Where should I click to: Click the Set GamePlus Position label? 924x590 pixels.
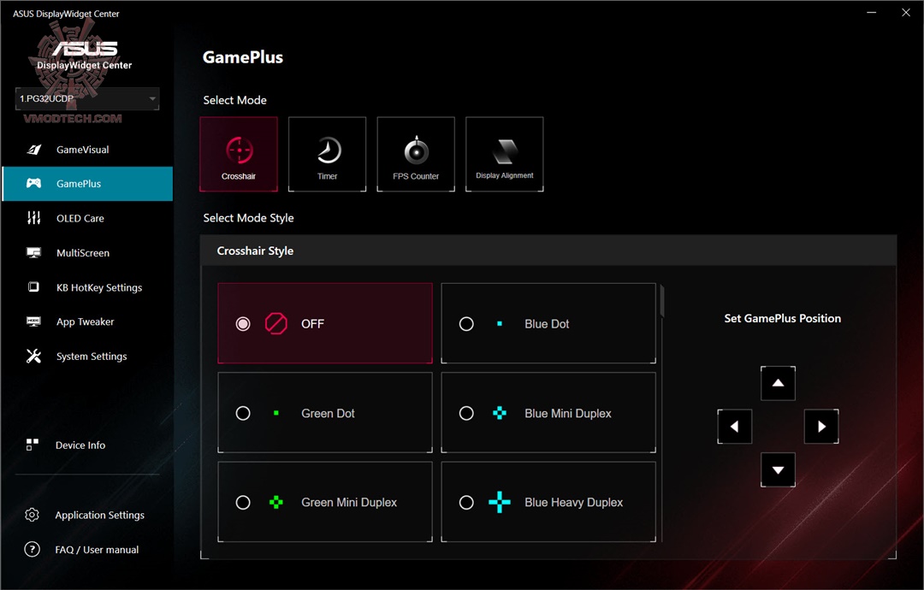pos(782,318)
